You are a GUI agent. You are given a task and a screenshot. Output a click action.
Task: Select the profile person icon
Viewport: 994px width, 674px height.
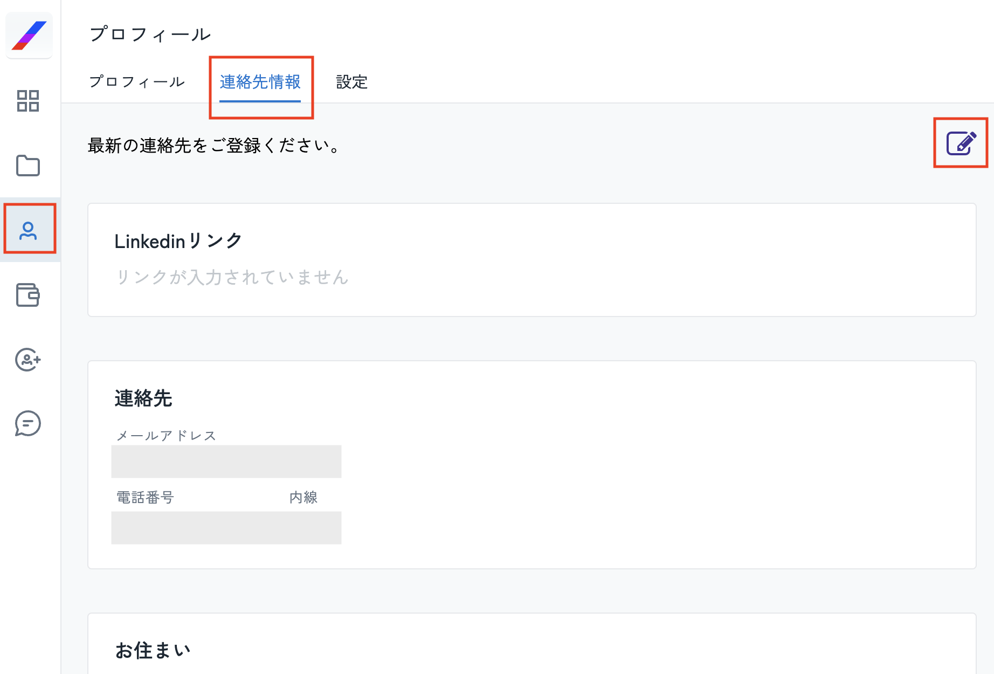pos(28,230)
